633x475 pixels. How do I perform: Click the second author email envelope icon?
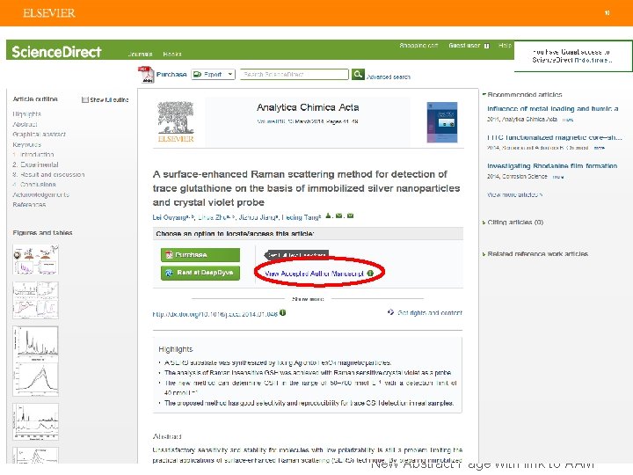[x=350, y=216]
